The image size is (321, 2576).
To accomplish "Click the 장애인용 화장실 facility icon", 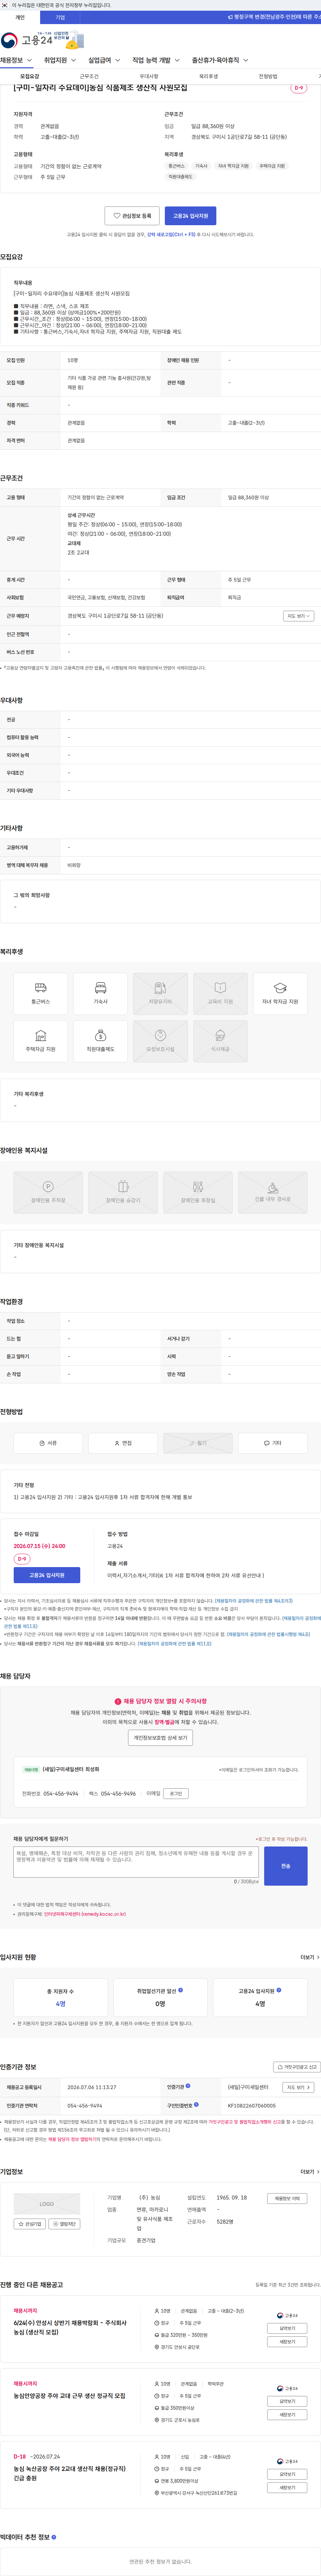I will point(198,1192).
